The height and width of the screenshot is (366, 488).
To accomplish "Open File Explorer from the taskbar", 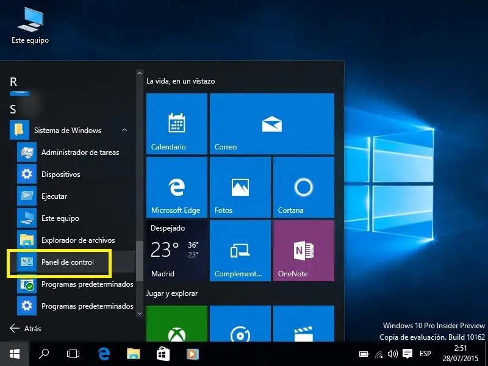I will 134,354.
